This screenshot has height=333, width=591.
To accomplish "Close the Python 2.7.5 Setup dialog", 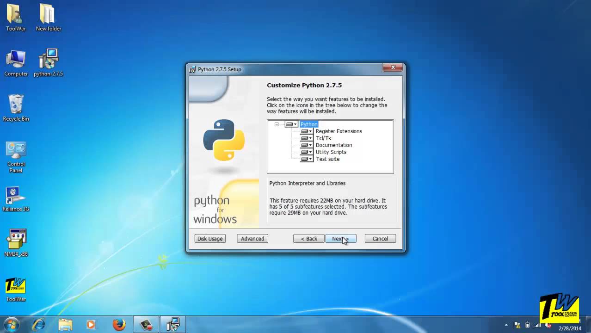I will 393,68.
